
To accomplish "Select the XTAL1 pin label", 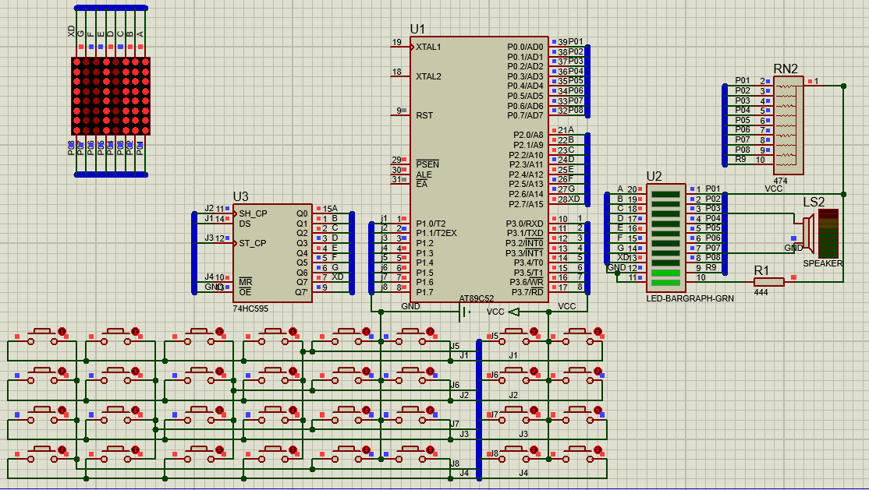I will [428, 47].
